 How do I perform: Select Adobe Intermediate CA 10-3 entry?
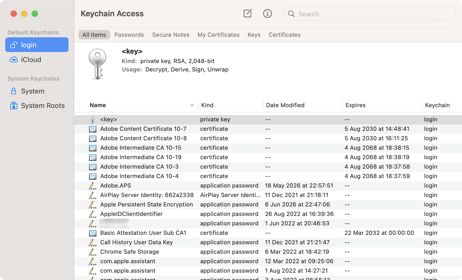pyautogui.click(x=268, y=167)
